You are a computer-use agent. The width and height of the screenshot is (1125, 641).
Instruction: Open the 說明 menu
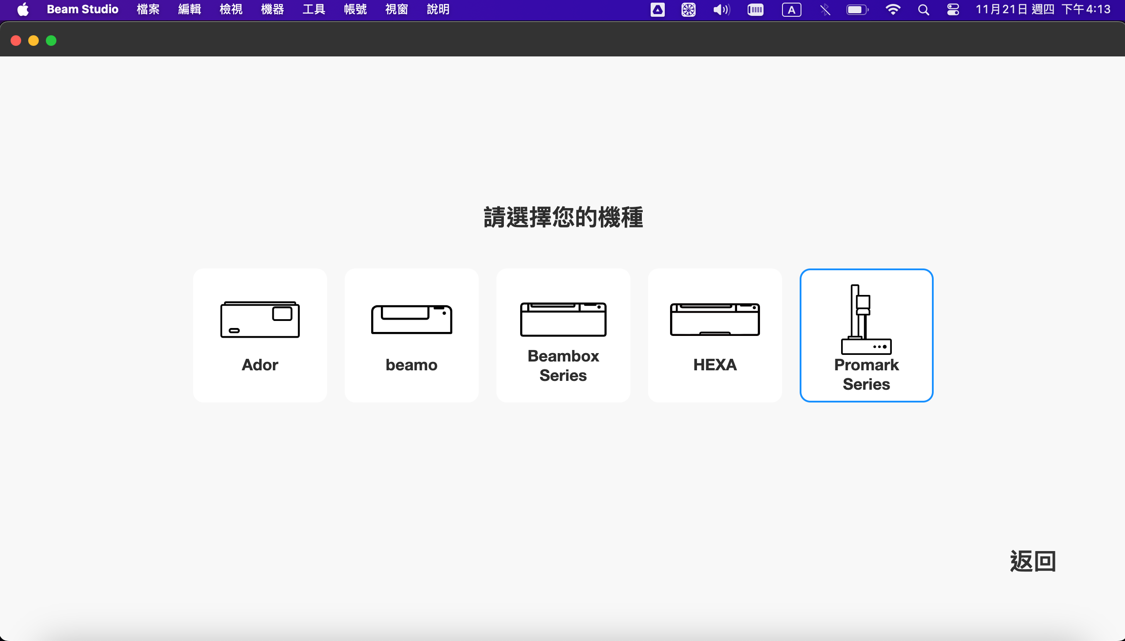pyautogui.click(x=438, y=9)
